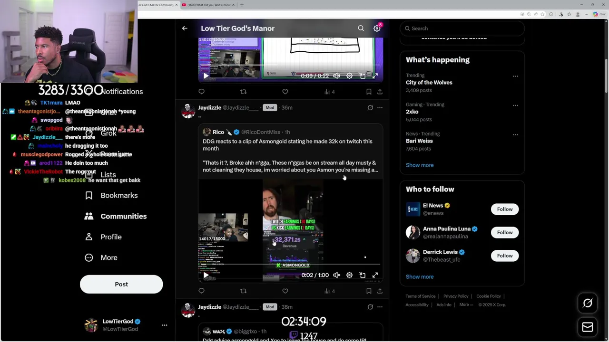Open Profile in left navigation

click(103, 237)
